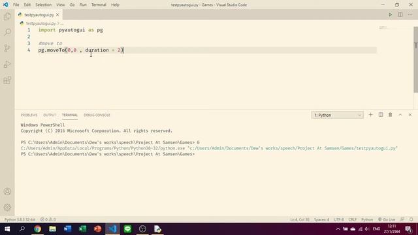Split the terminal panel
The height and width of the screenshot is (235, 418).
click(x=381, y=115)
